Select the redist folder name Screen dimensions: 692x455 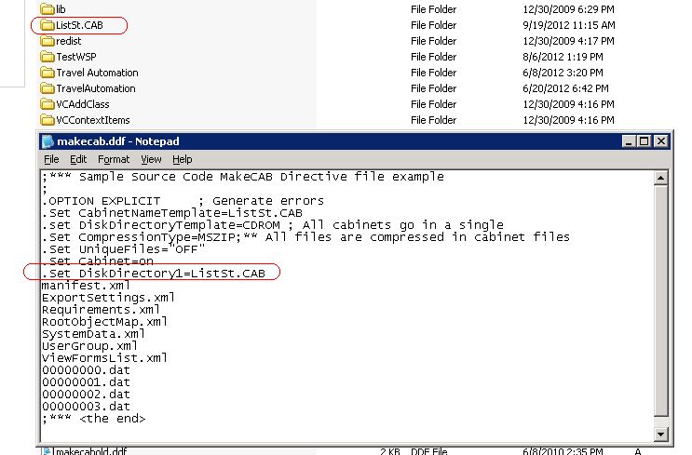[68, 41]
